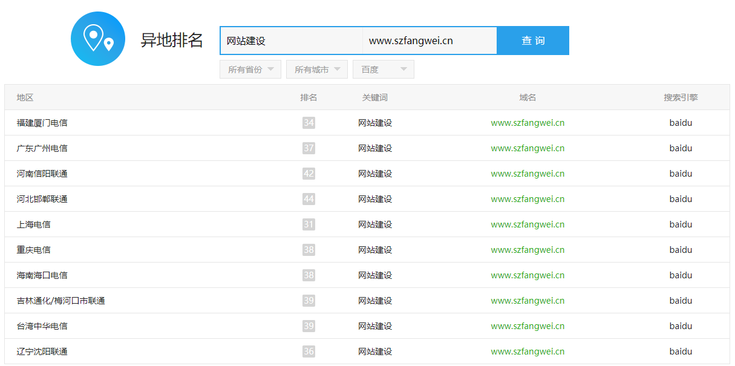Click the 关键词 column header
Screen dimensions: 735x366
(375, 97)
